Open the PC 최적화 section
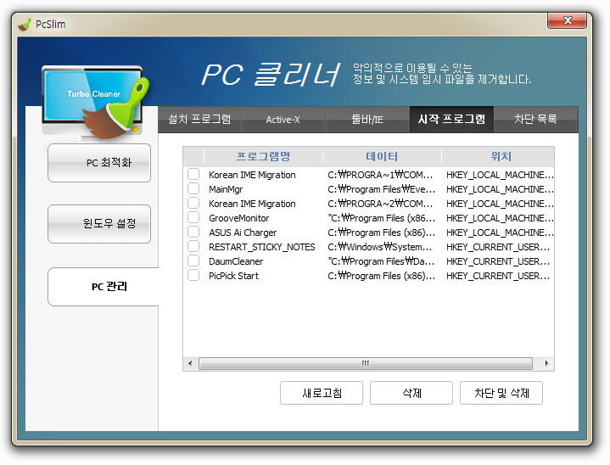 coord(99,163)
